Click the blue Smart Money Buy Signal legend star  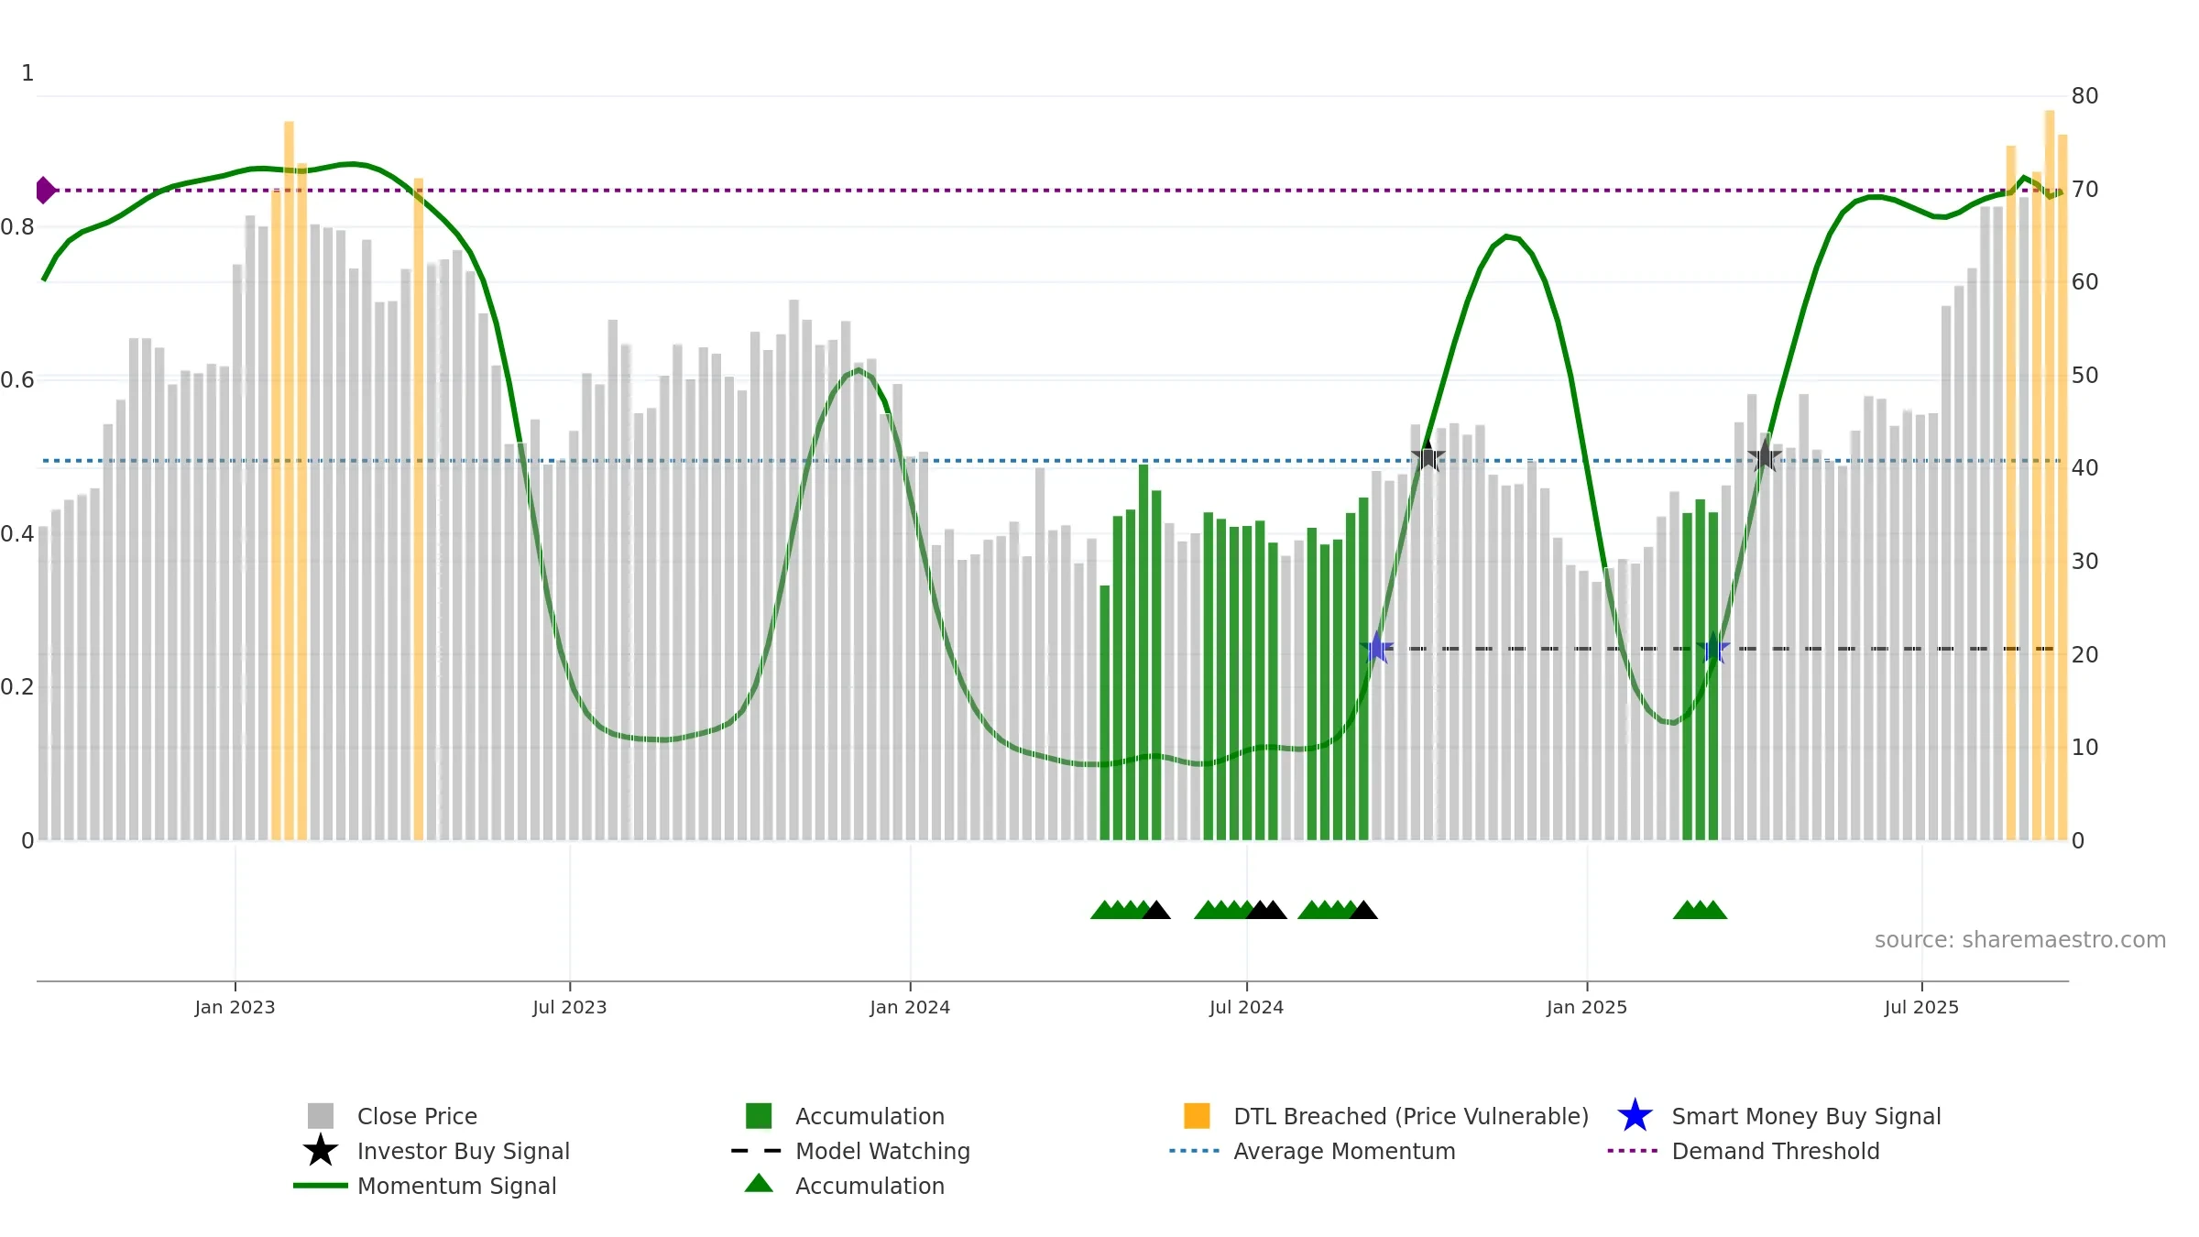point(1635,1115)
